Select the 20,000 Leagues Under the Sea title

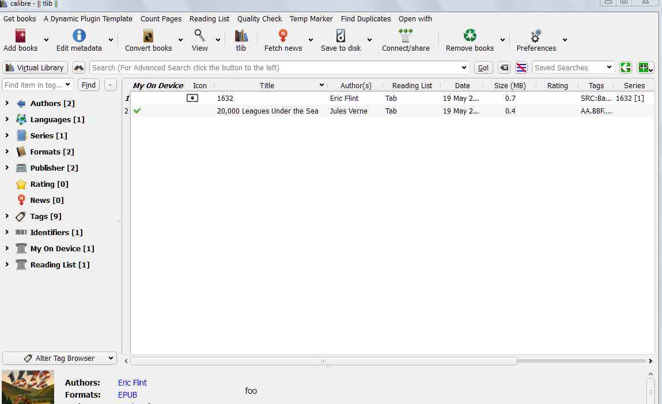[268, 111]
